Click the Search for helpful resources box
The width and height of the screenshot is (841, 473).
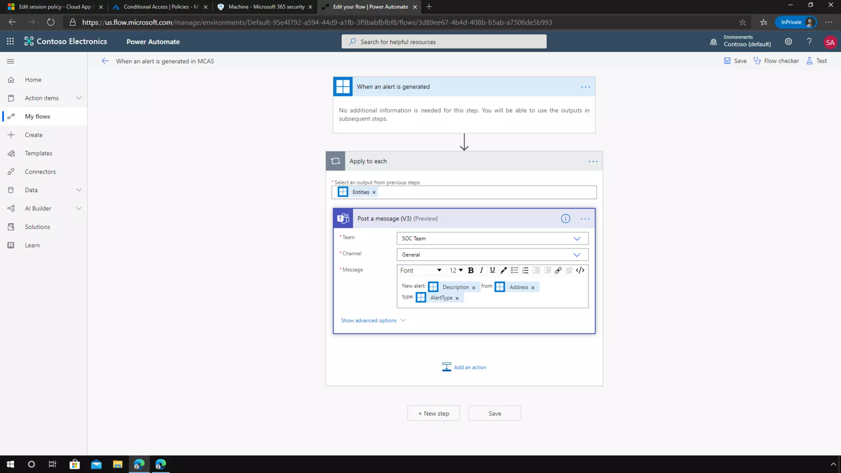444,42
